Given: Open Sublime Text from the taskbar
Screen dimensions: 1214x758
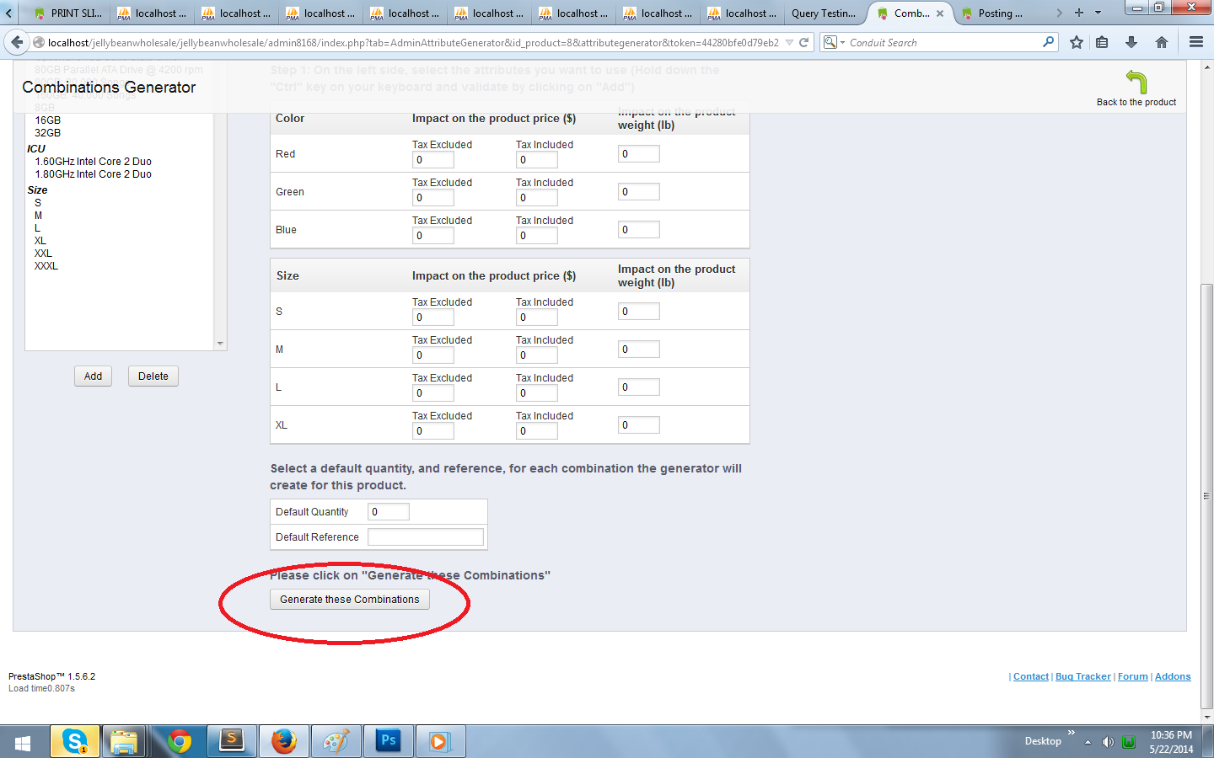Looking at the screenshot, I should click(231, 742).
